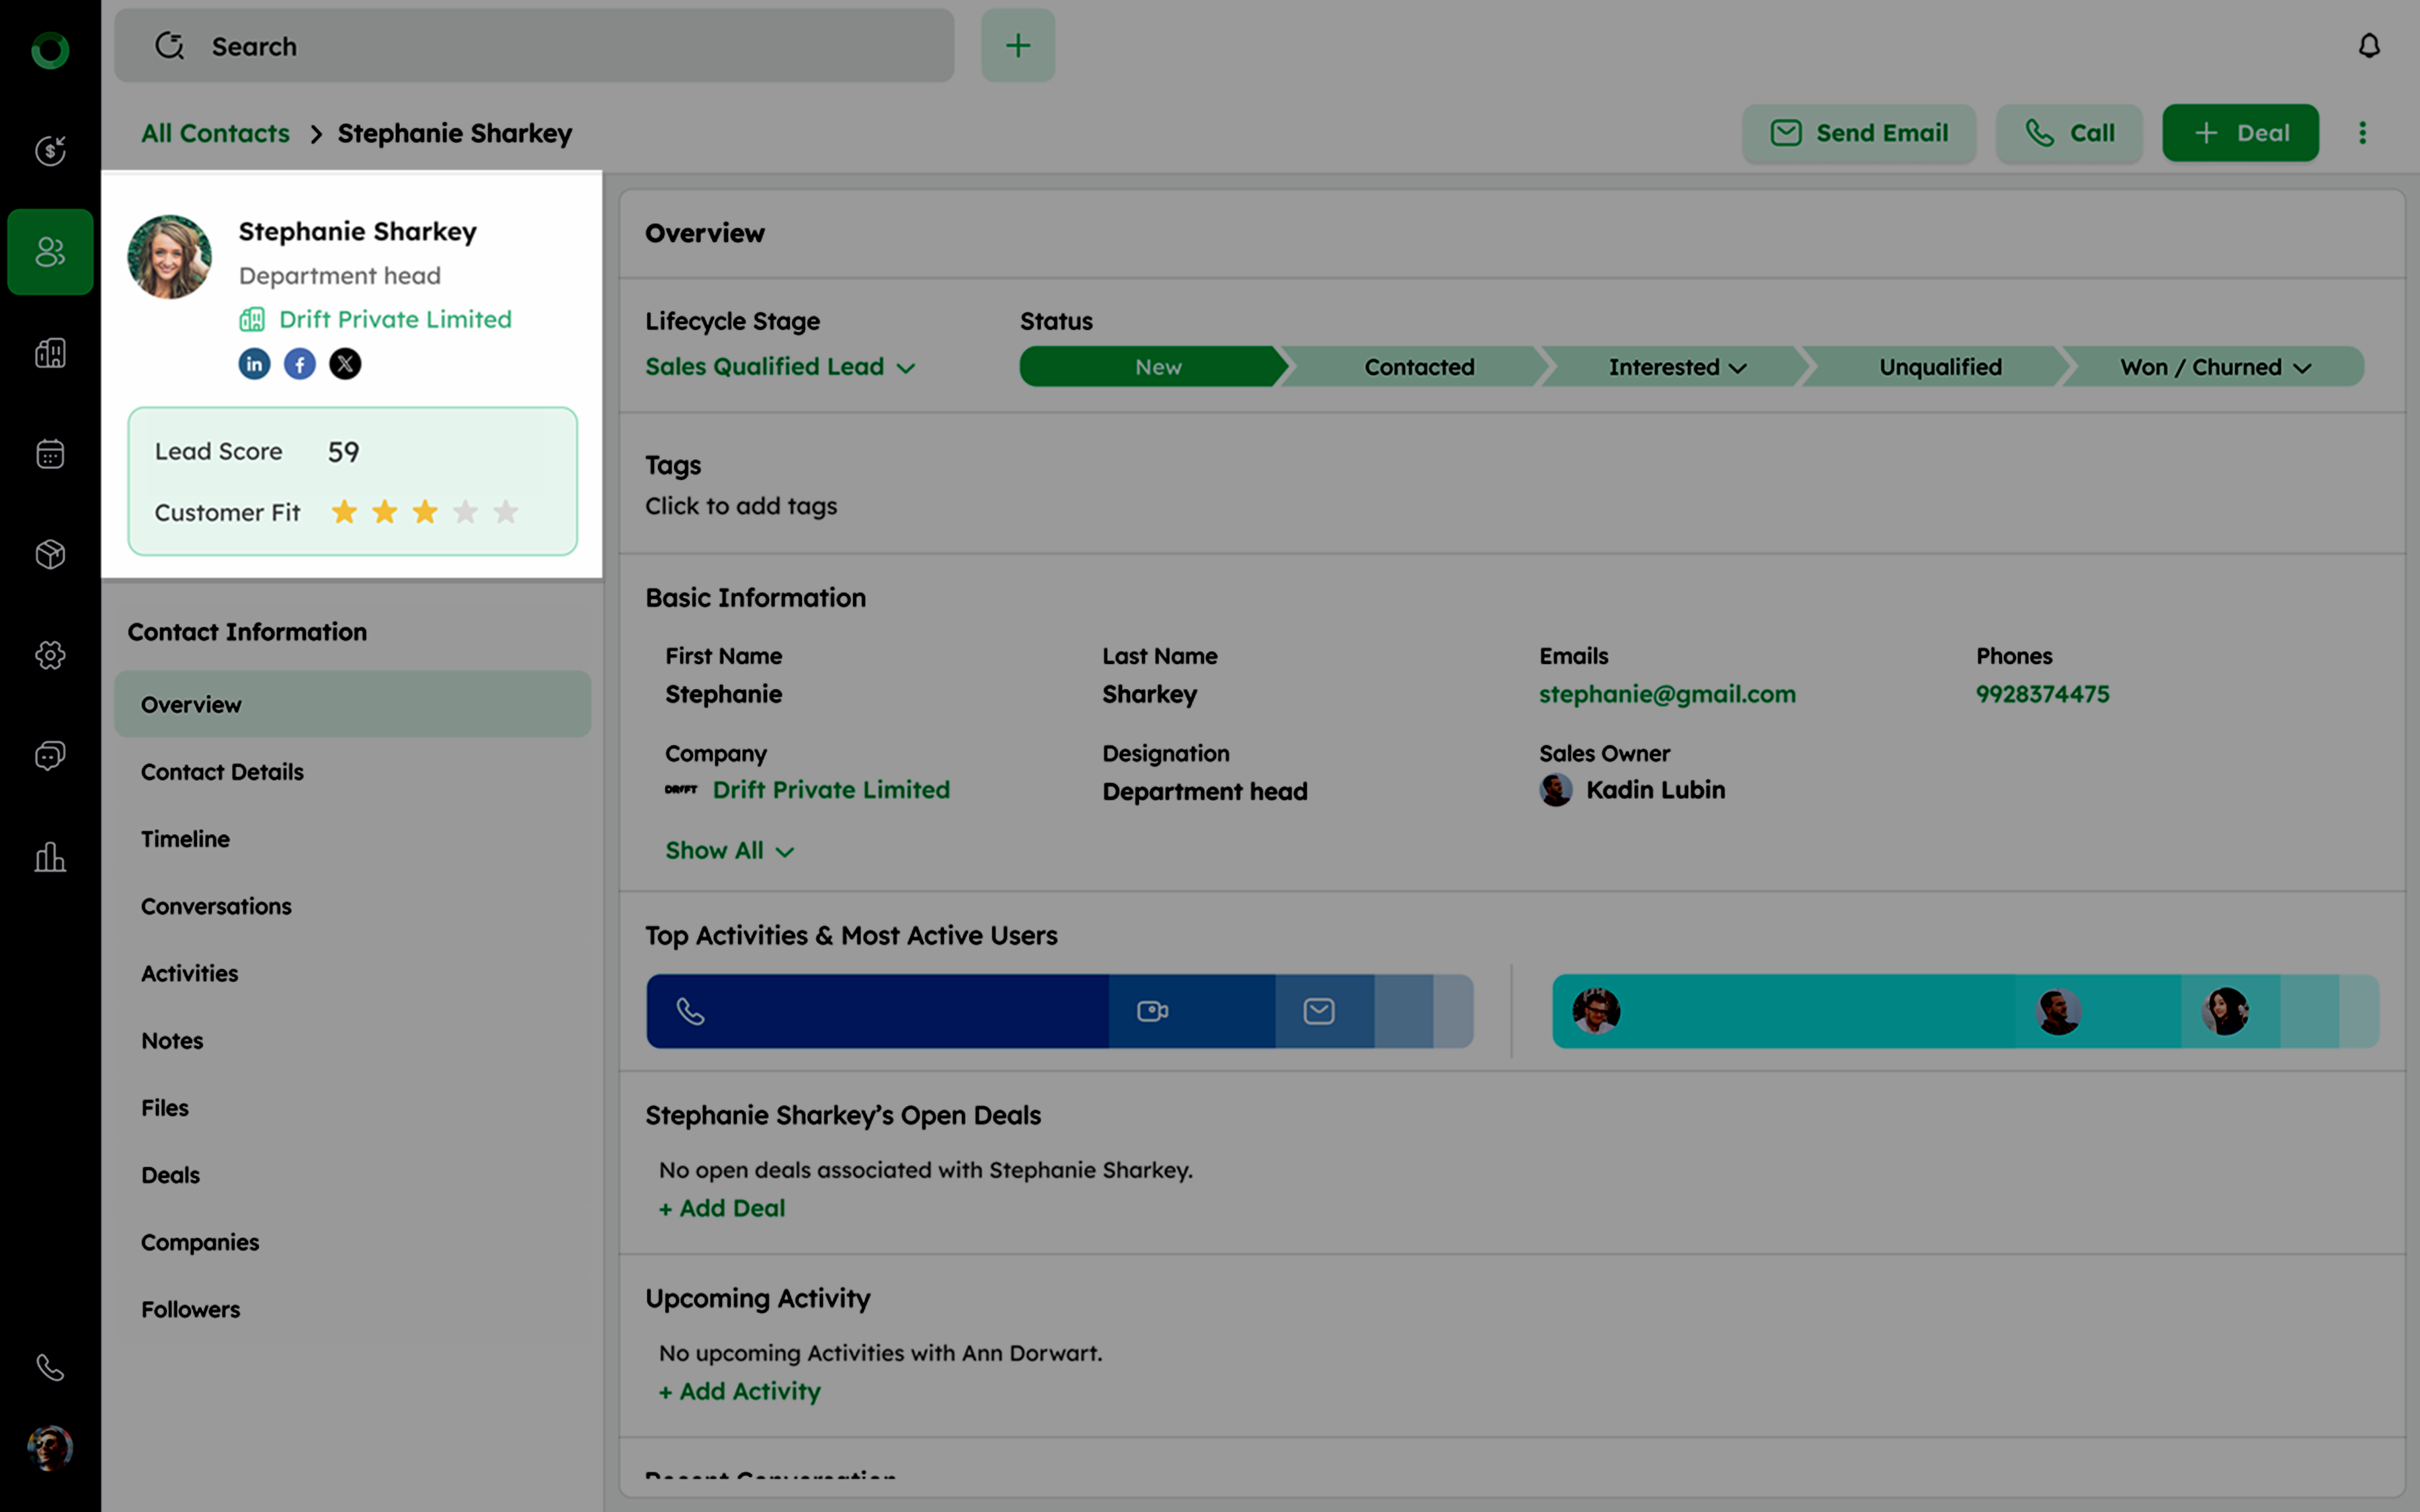Viewport: 2420px width, 1512px height.
Task: Click the three-dot more options menu
Action: click(x=2362, y=133)
